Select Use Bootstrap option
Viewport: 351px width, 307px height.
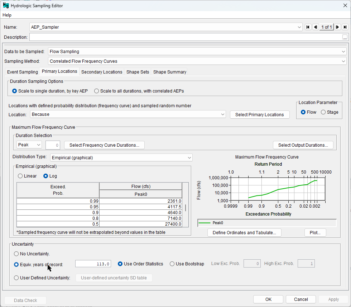coord(172,264)
